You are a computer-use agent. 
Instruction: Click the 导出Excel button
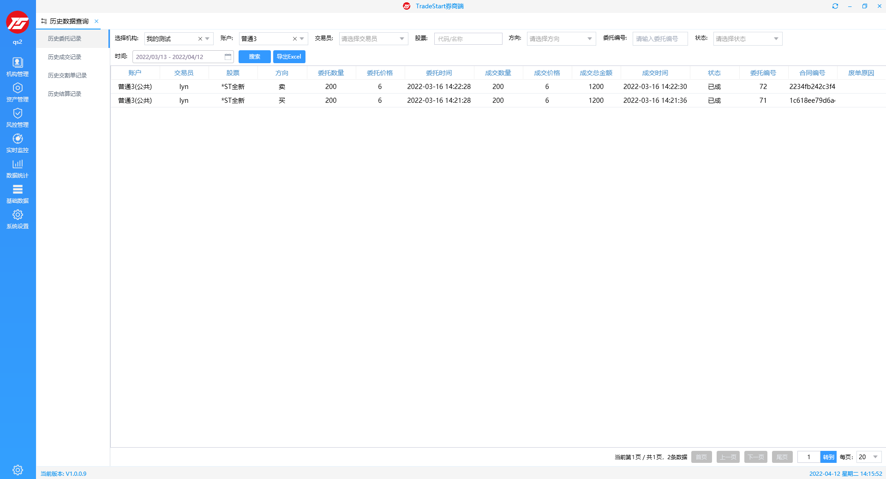(x=289, y=57)
